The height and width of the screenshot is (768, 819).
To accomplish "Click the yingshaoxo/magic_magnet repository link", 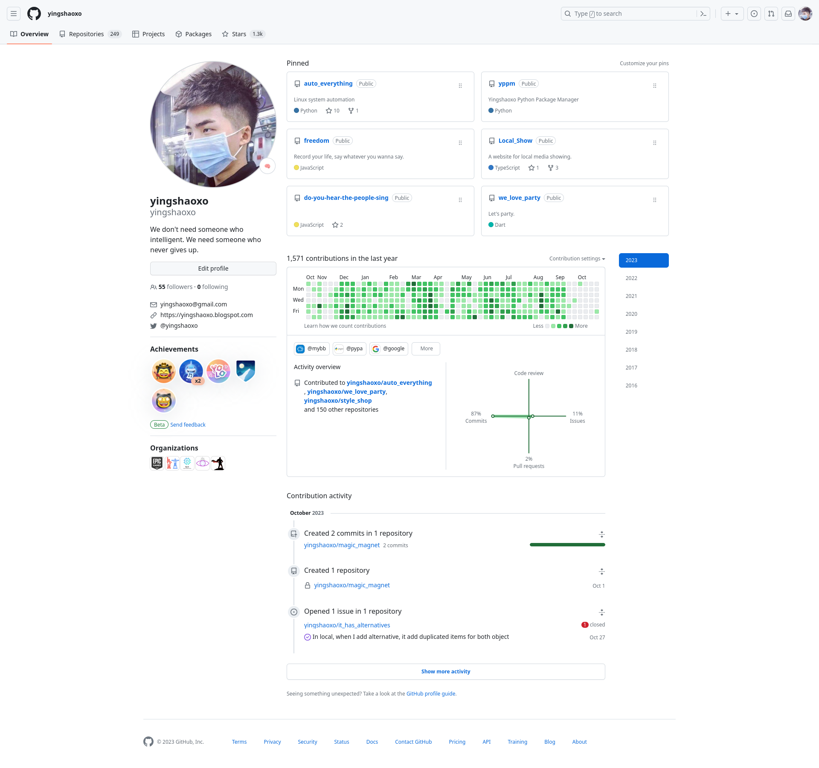I will (352, 586).
